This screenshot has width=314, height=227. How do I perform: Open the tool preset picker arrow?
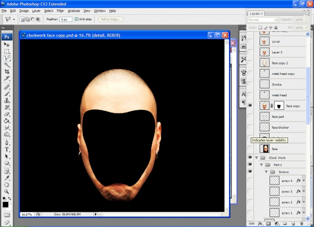[14, 19]
